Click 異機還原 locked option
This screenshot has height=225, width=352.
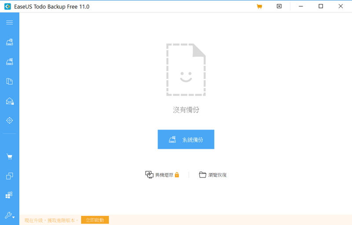(162, 175)
